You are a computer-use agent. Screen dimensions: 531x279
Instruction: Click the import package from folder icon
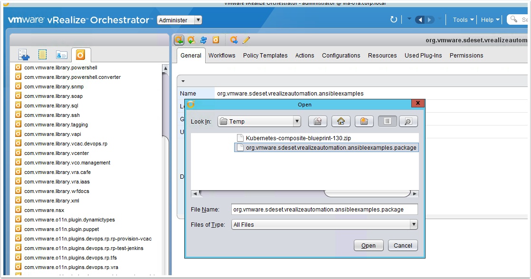pos(191,40)
